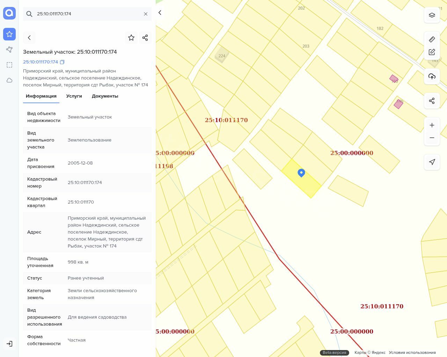Image resolution: width=447 pixels, height=357 pixels.
Task: Open the Документы tab
Action: tap(105, 96)
